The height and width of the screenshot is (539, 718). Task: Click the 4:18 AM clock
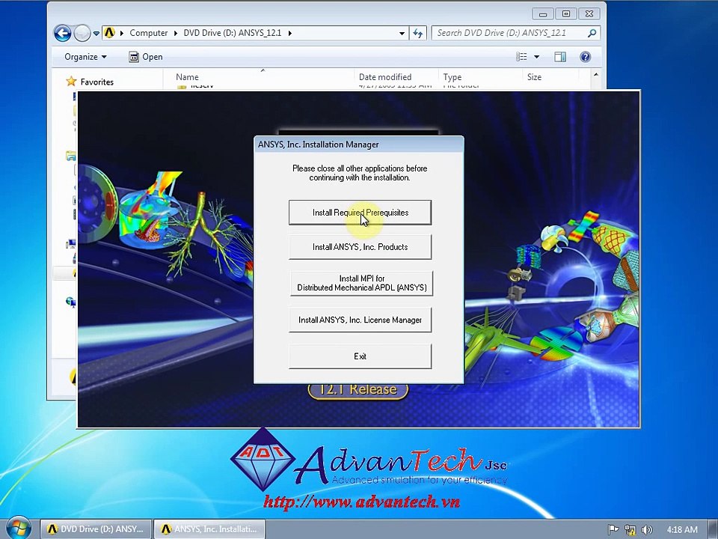pyautogui.click(x=682, y=529)
